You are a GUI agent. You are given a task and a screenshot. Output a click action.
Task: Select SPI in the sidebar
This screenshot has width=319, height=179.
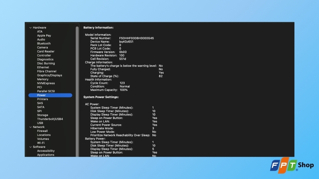tap(39, 111)
